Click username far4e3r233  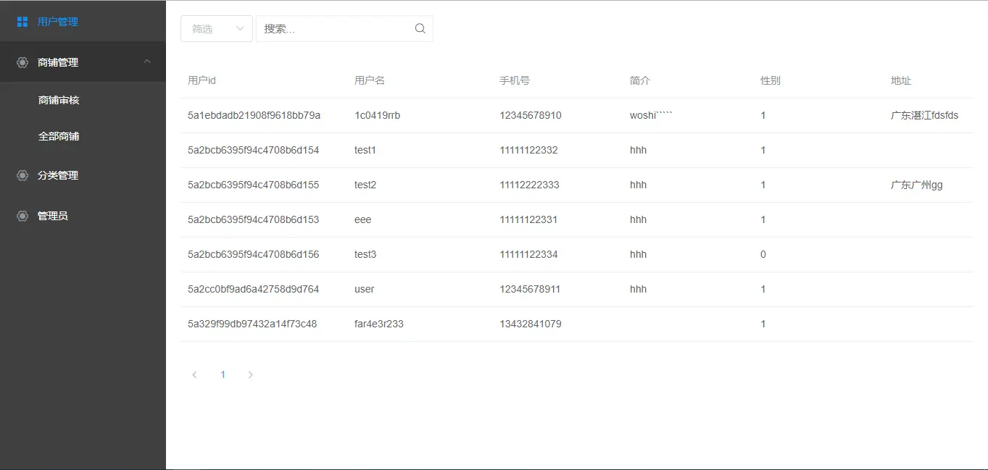tap(379, 324)
